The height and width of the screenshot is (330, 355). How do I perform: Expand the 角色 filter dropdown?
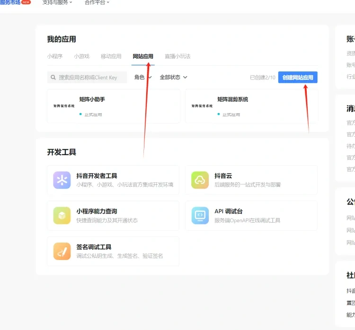[143, 78]
